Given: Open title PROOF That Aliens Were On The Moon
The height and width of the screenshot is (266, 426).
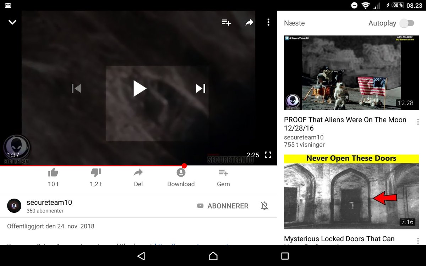Looking at the screenshot, I should pyautogui.click(x=345, y=124).
